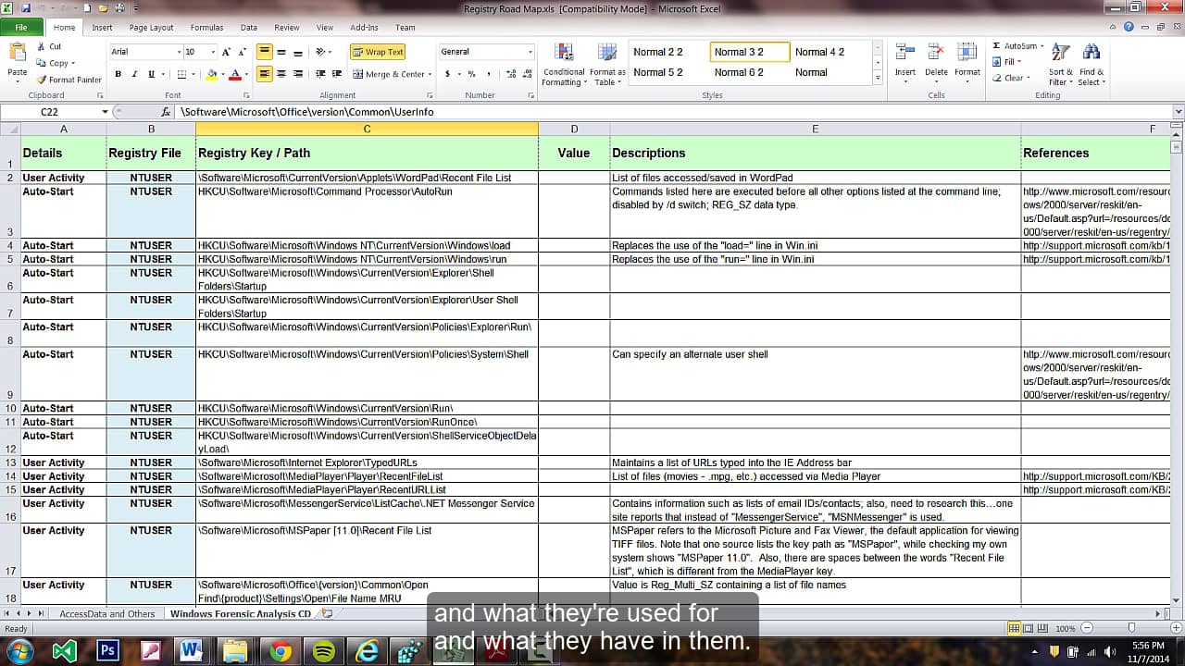
Task: Click the red Font Color button
Action: click(x=235, y=74)
